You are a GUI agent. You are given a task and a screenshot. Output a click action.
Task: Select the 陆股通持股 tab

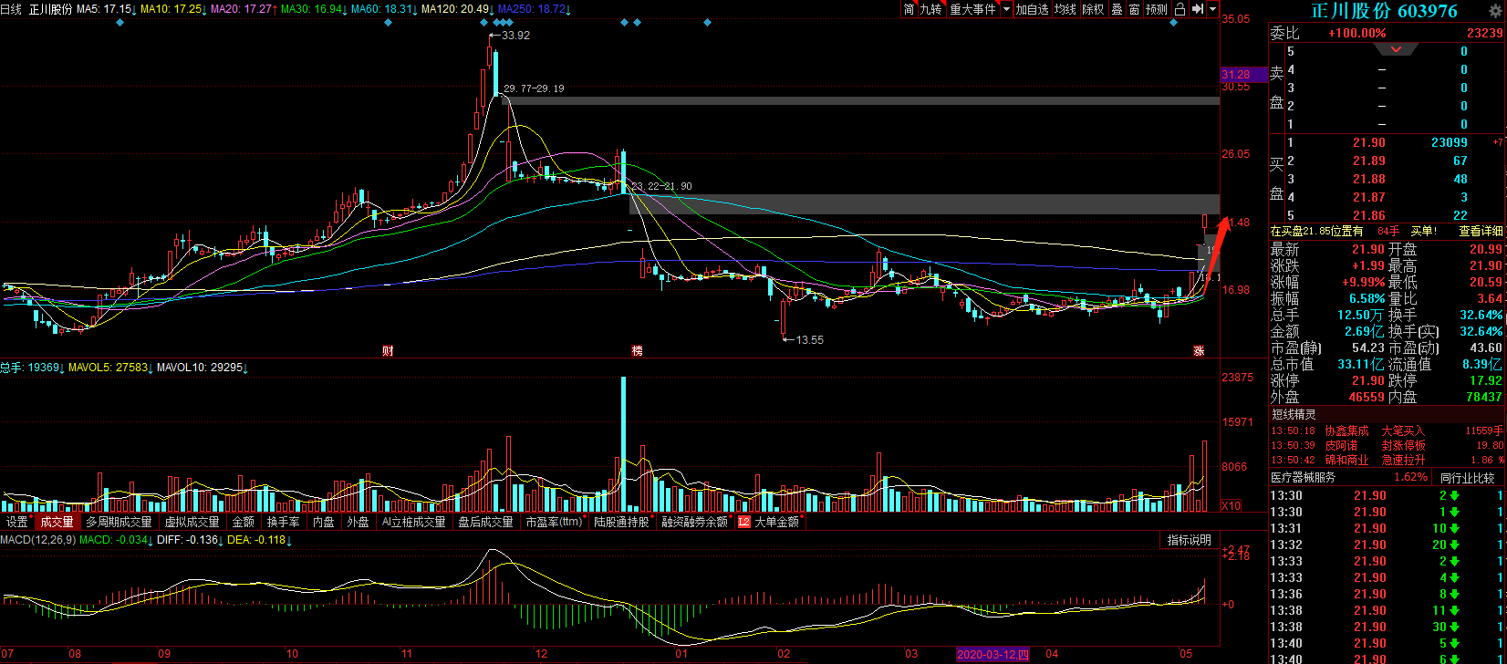pyautogui.click(x=622, y=523)
